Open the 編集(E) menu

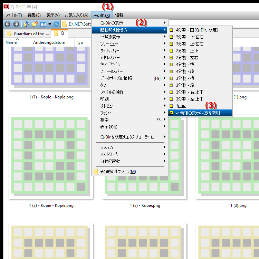(x=34, y=15)
